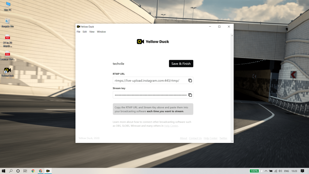Viewport: 309px width, 174px height.
Task: Open the Window menu
Action: 101,32
